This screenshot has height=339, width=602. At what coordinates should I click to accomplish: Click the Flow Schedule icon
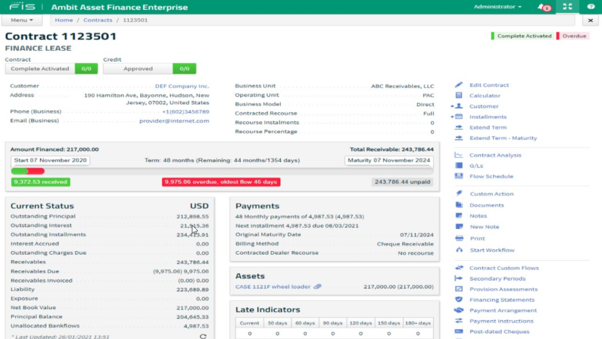click(x=459, y=176)
